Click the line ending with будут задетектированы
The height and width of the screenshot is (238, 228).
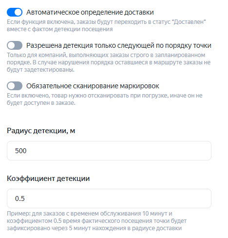[x=40, y=70]
